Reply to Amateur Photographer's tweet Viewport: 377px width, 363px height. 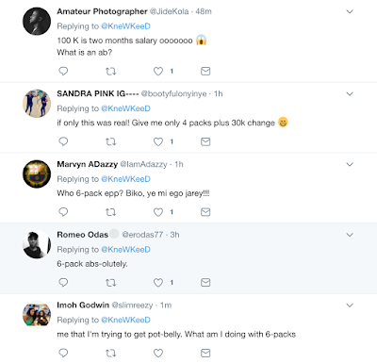pos(63,71)
